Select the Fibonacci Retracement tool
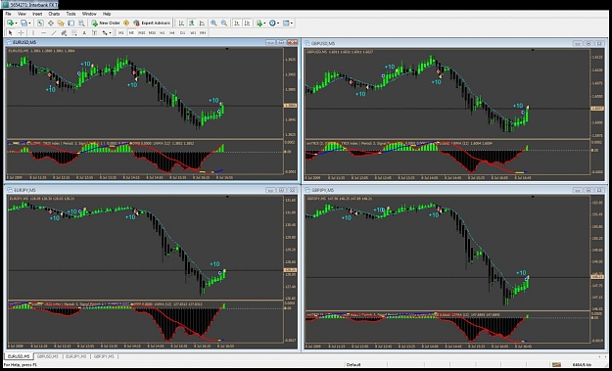This screenshot has width=612, height=371. 73,33
